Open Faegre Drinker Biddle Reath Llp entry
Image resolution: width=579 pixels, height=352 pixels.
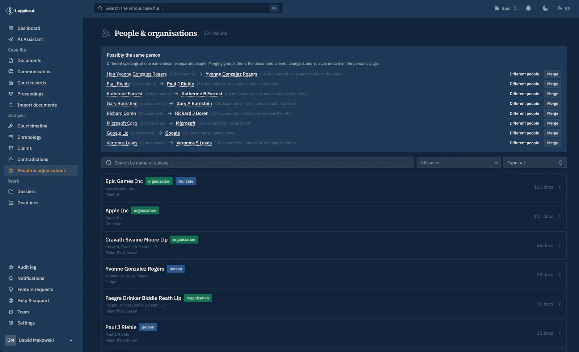point(334,304)
